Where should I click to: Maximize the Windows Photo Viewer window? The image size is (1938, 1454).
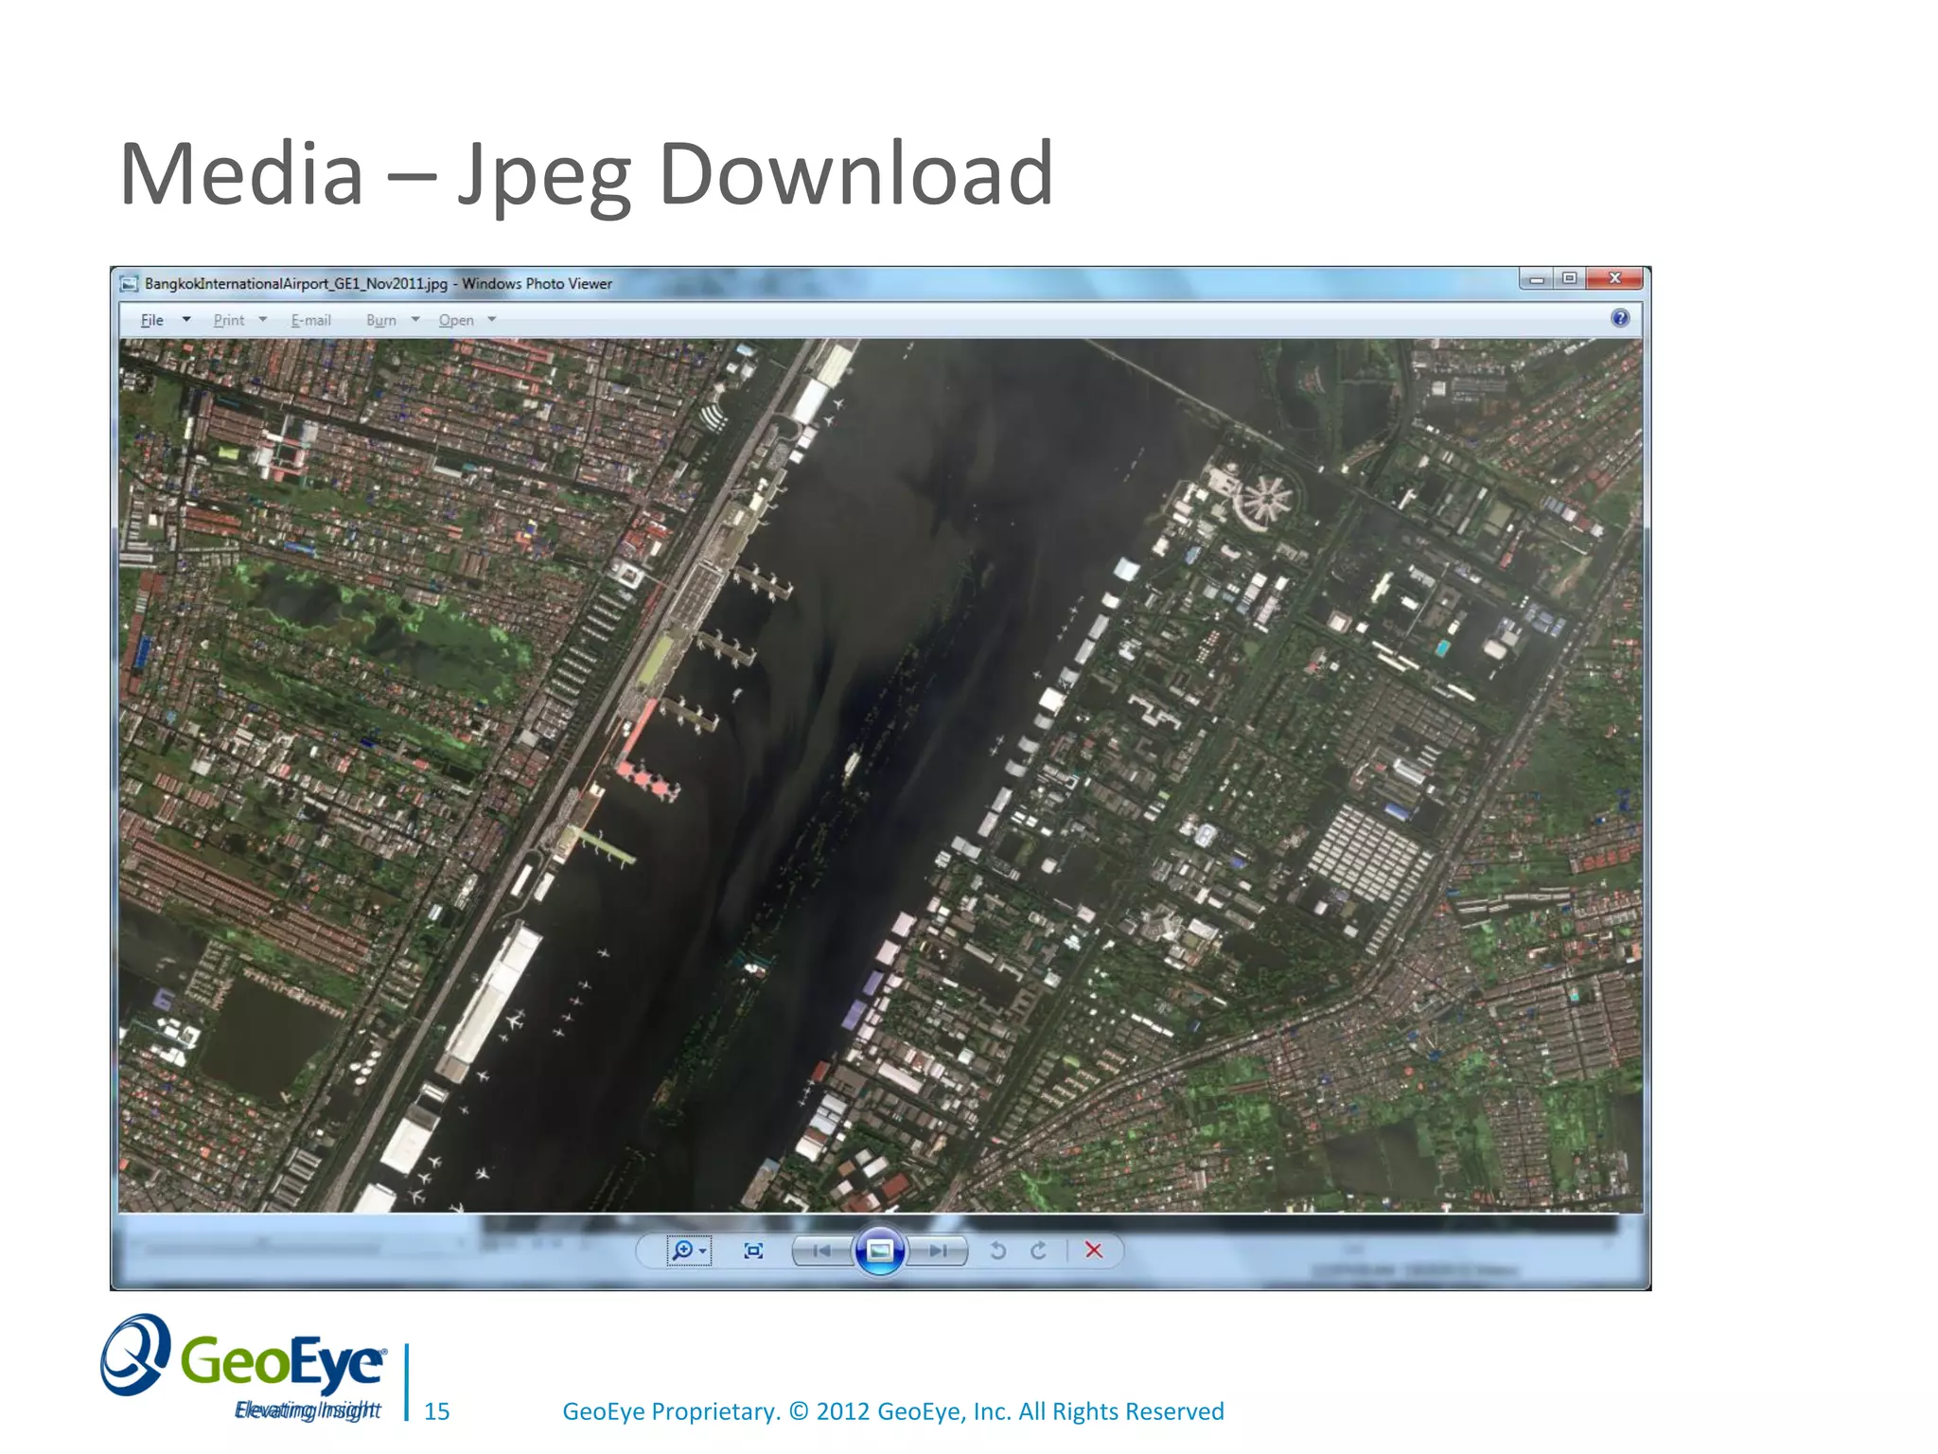click(x=1570, y=278)
